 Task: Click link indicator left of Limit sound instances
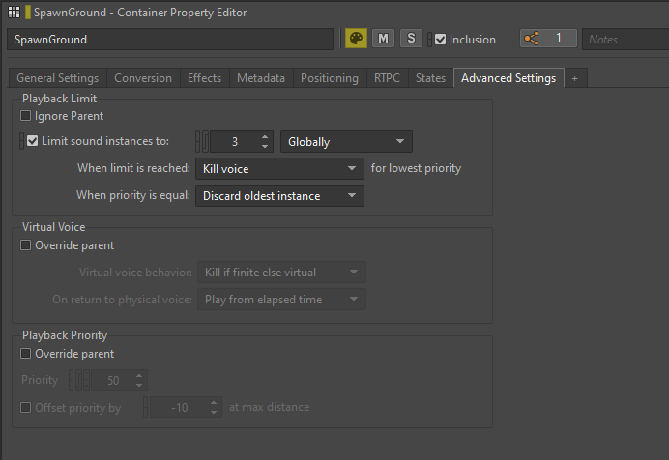click(22, 141)
